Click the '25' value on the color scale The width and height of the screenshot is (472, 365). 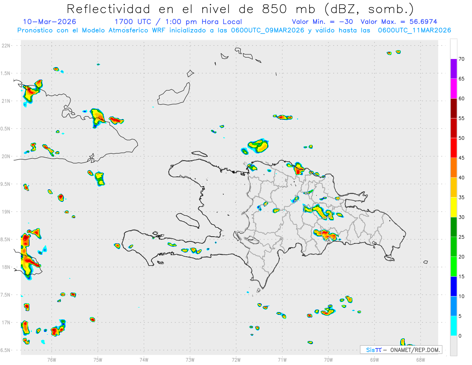point(461,237)
